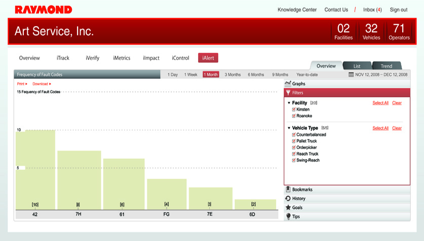
Task: Open the Graphs panel icon
Action: pos(288,83)
